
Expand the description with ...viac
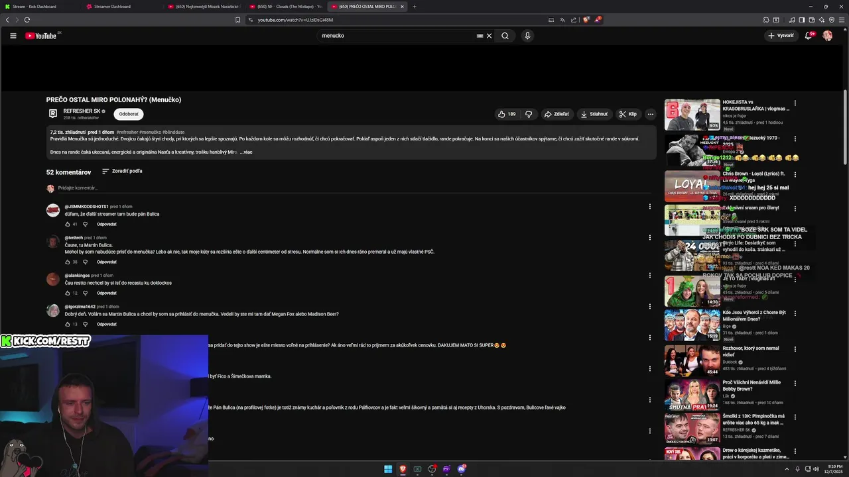(x=246, y=152)
